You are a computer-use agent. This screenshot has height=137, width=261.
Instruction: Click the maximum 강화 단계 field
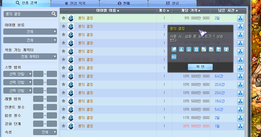point(52,124)
